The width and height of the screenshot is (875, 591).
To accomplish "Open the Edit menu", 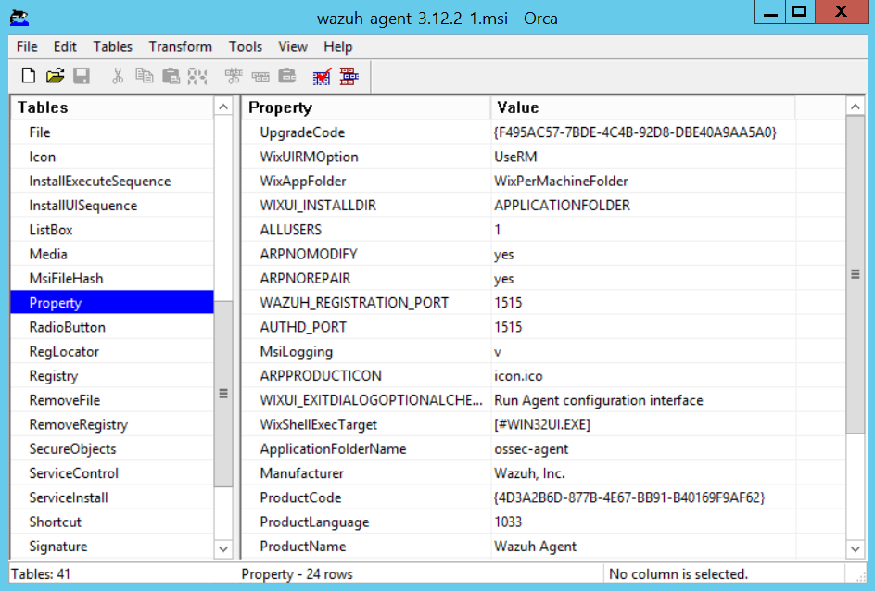I will [x=65, y=47].
